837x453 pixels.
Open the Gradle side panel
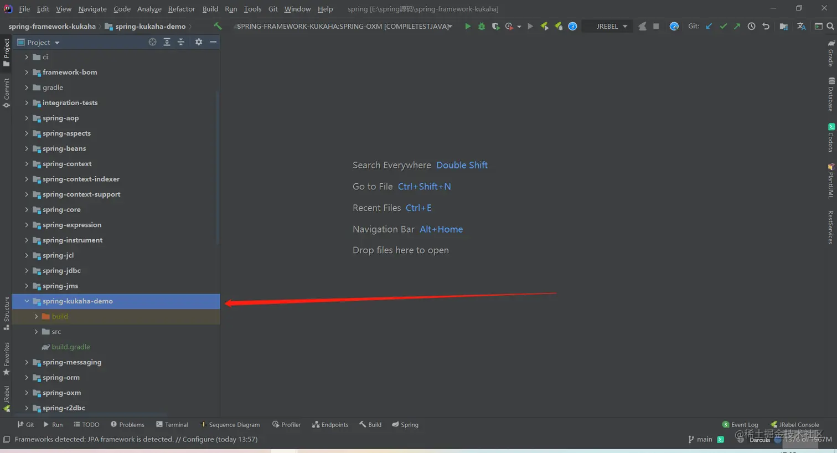[831, 53]
